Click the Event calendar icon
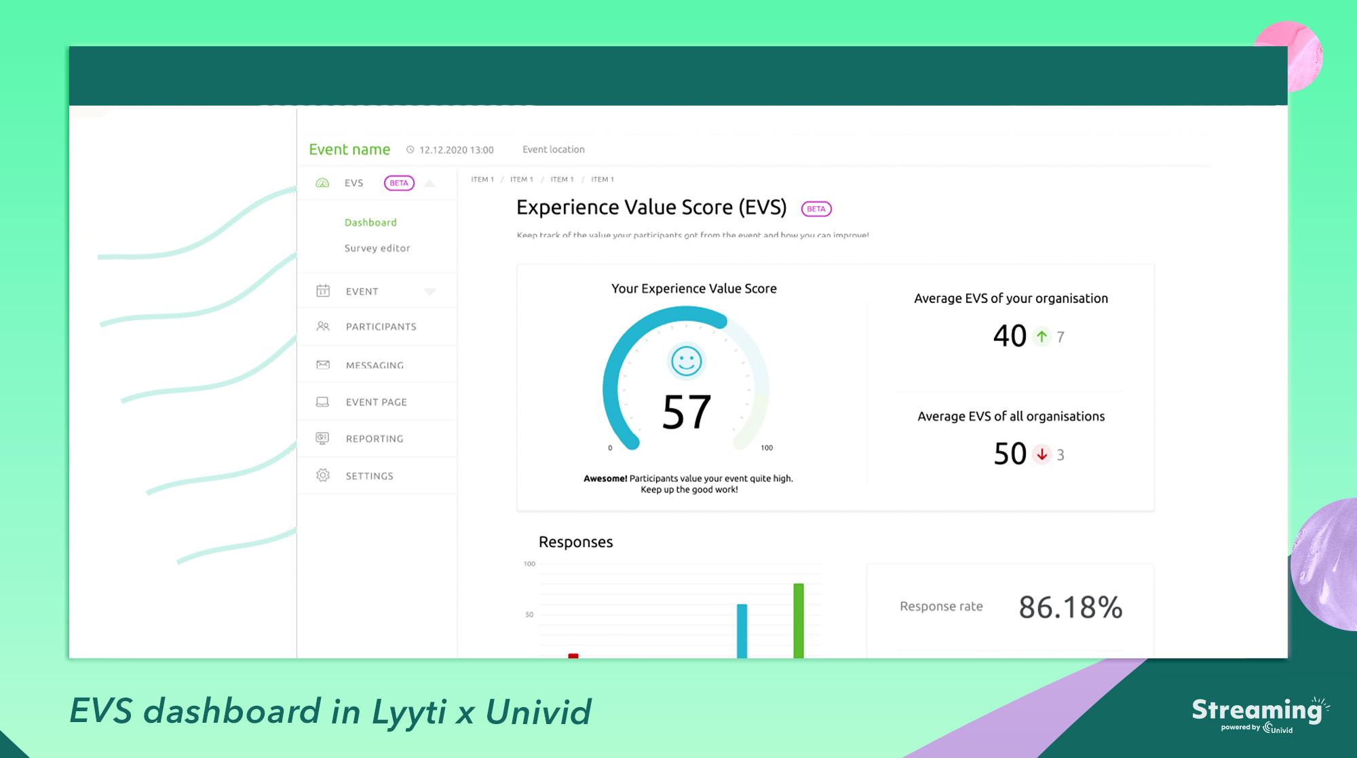This screenshot has width=1357, height=758. point(324,291)
